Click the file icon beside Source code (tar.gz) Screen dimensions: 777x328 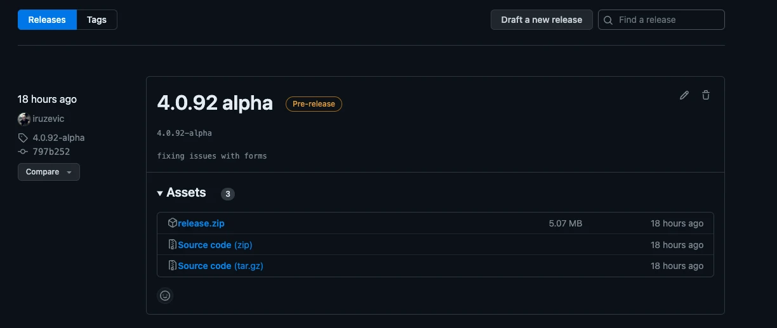[x=172, y=266]
